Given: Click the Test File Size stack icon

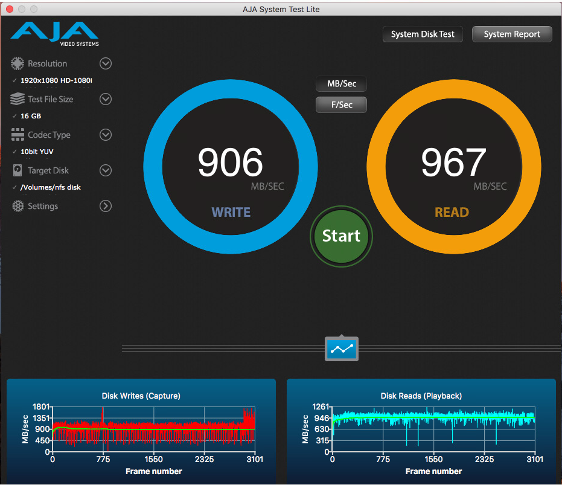Looking at the screenshot, I should tap(18, 99).
